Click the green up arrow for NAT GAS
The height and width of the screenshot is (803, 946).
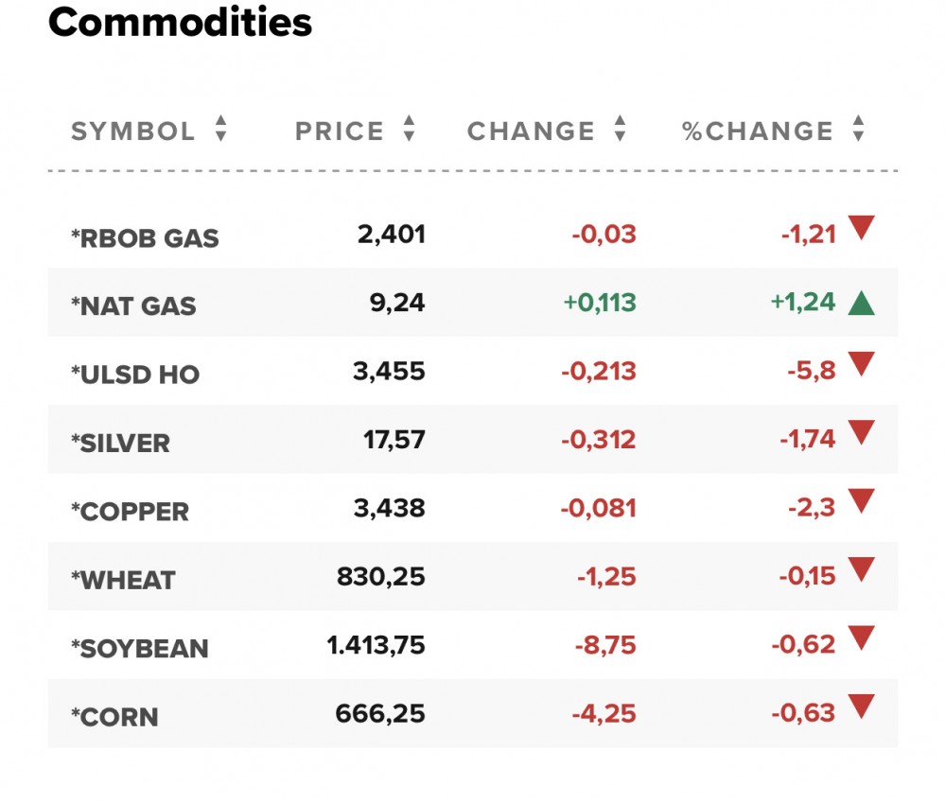861,303
